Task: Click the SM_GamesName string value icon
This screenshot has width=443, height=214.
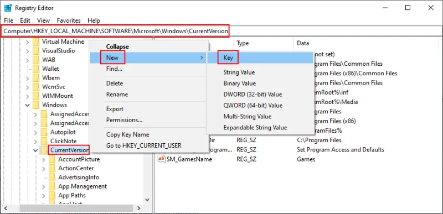Action: tap(161, 159)
